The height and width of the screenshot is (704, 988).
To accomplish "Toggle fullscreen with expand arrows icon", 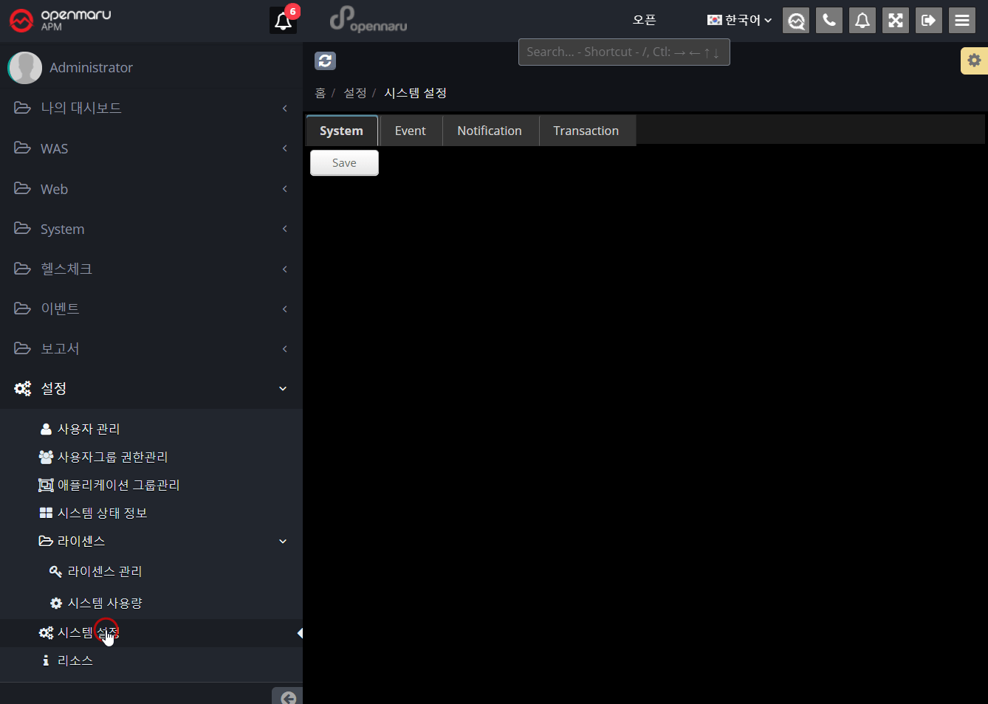I will pos(896,21).
